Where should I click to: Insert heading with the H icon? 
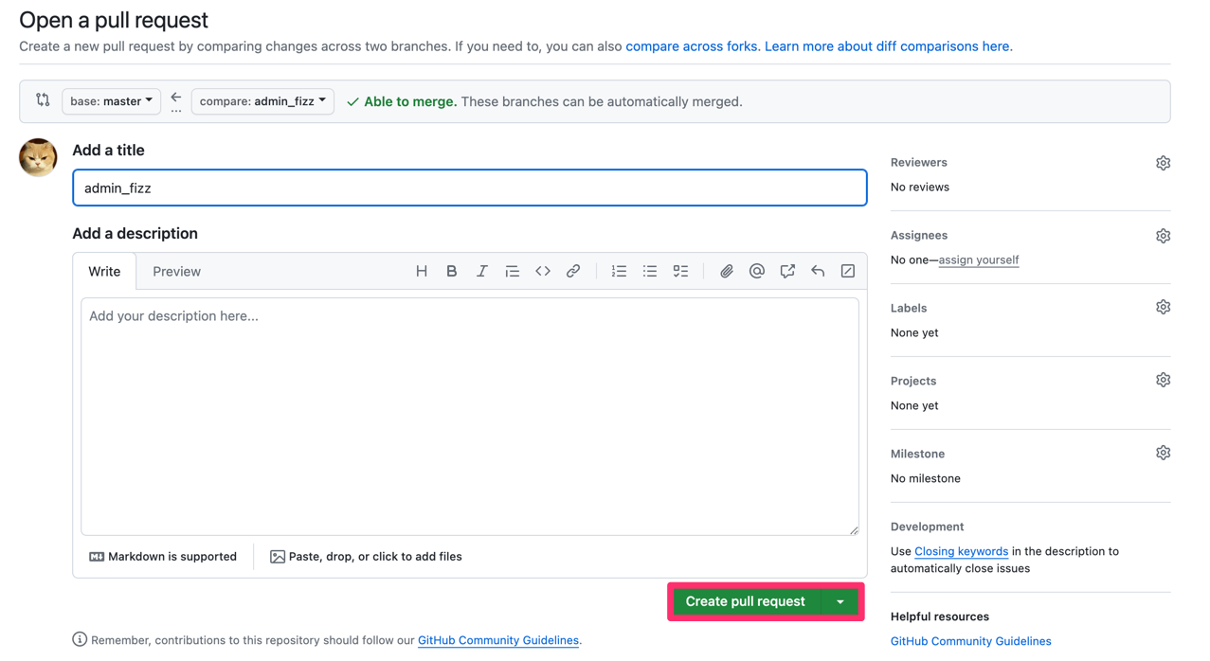click(x=422, y=271)
